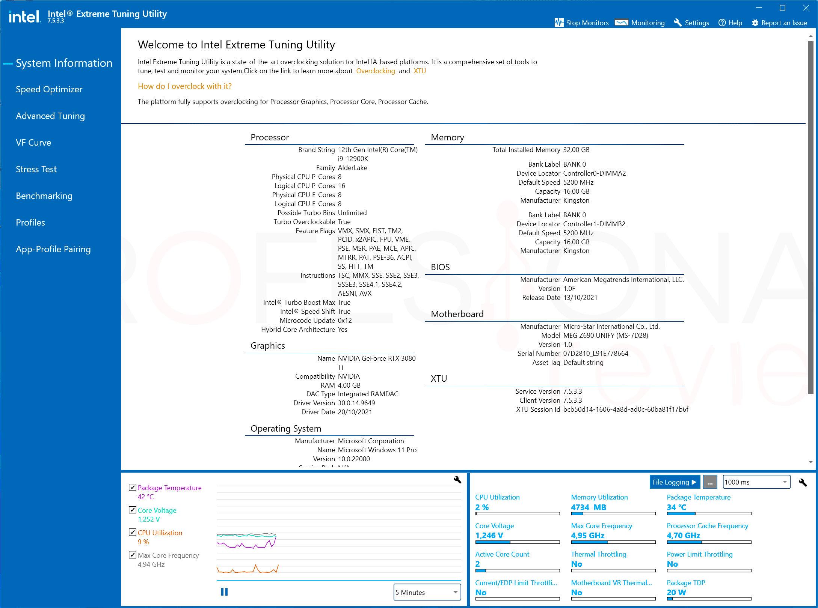Open Profiles
The image size is (818, 608).
pos(30,223)
